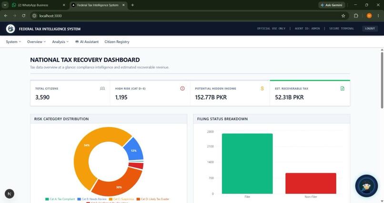Viewport: 384px width, 203px height.
Task: Click the AGENT ID: ADMIN label
Action: pos(307,28)
